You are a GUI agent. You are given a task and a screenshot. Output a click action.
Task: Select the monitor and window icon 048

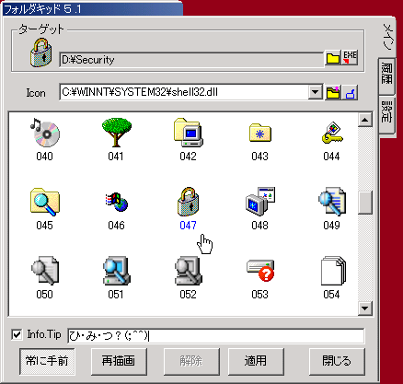pos(260,202)
